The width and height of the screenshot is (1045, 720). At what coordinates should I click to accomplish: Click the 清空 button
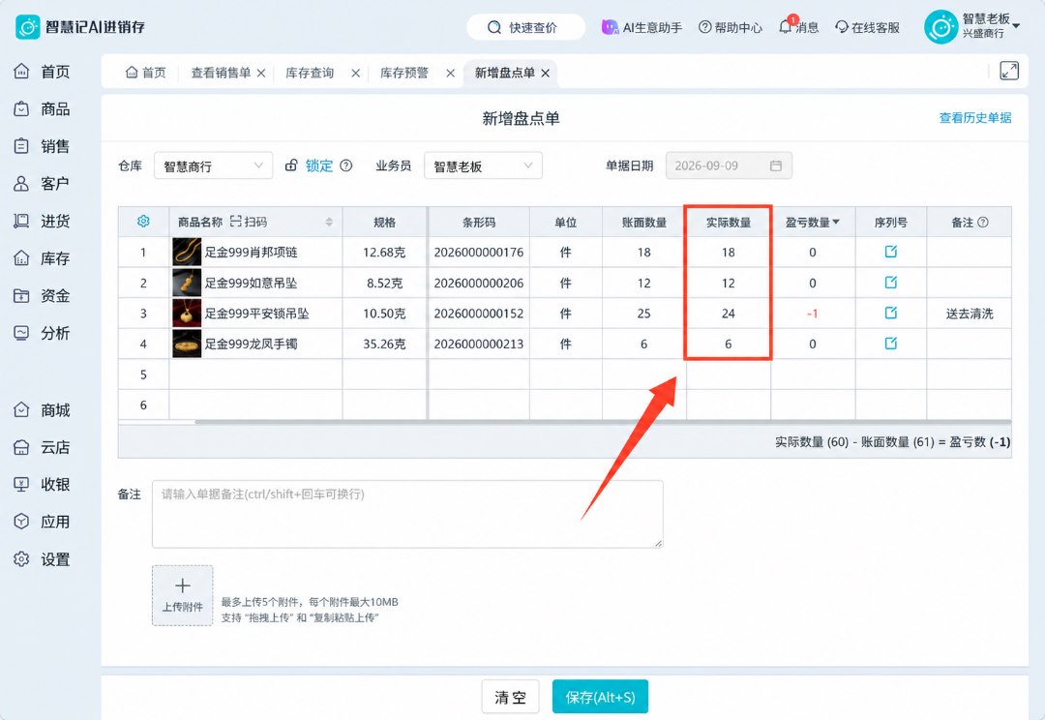point(510,698)
